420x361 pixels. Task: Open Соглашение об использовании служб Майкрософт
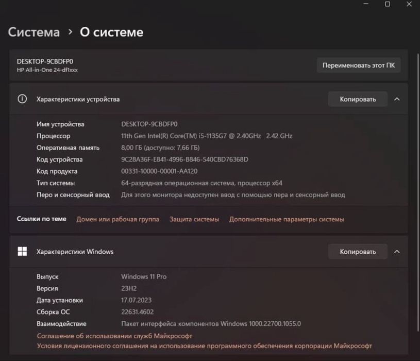pos(114,336)
